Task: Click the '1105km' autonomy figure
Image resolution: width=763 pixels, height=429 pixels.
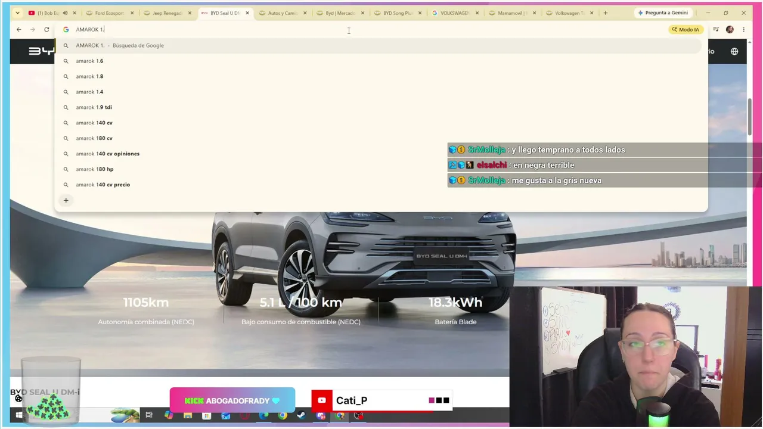Action: 146,303
